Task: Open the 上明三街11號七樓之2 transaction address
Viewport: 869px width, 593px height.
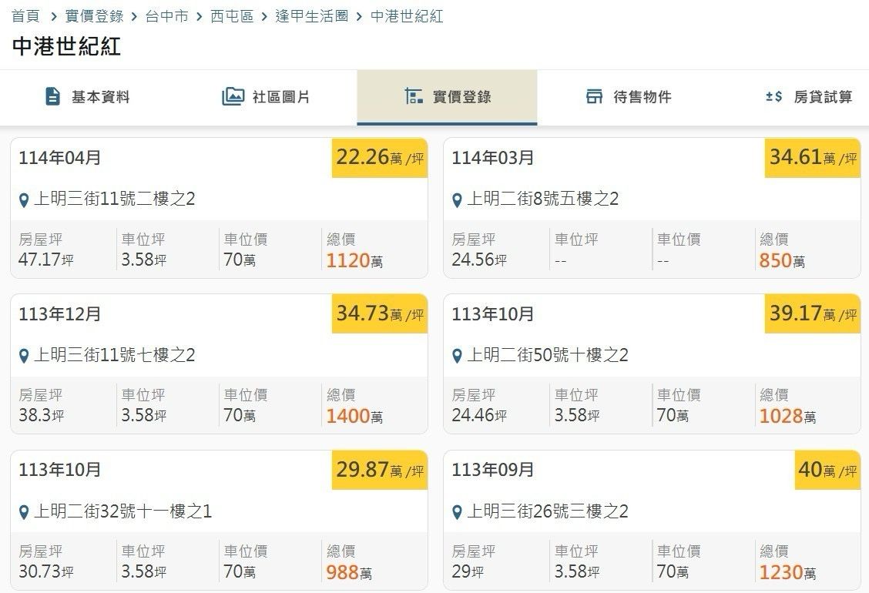Action: coord(114,355)
